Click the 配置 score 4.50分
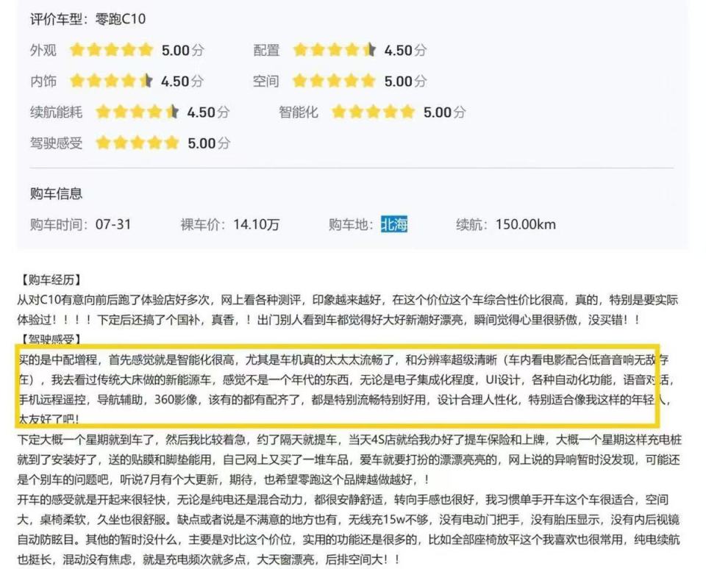This screenshot has width=706, height=569. (405, 50)
